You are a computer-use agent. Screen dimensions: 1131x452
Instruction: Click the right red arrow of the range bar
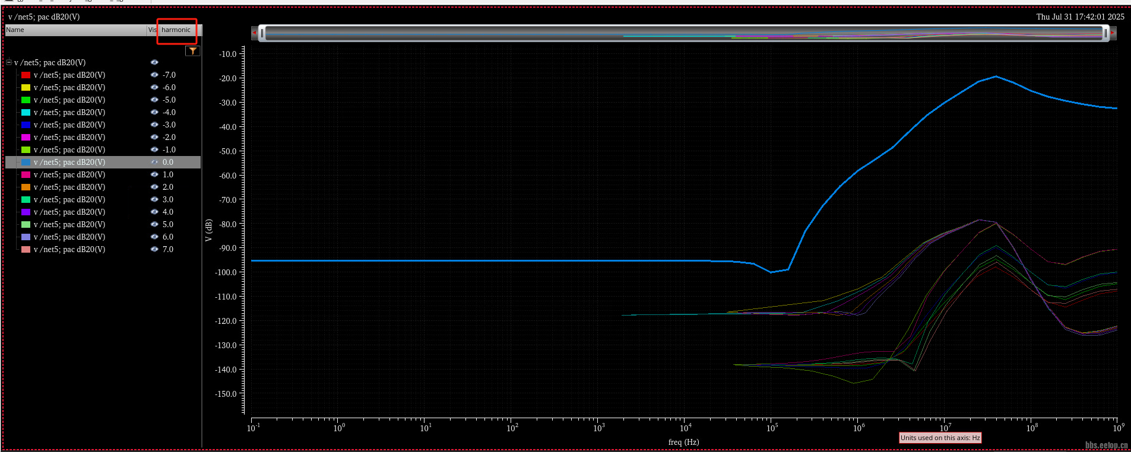[1113, 33]
